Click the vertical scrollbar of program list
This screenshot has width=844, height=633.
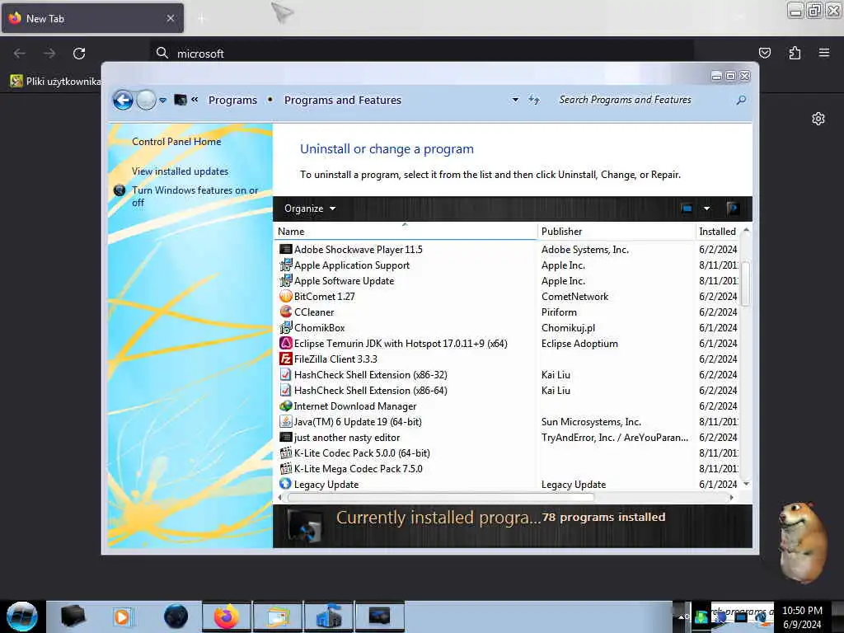pyautogui.click(x=745, y=284)
